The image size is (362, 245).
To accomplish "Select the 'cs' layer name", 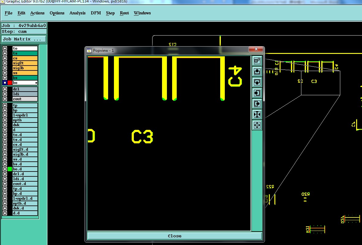I will pyautogui.click(x=25, y=58).
